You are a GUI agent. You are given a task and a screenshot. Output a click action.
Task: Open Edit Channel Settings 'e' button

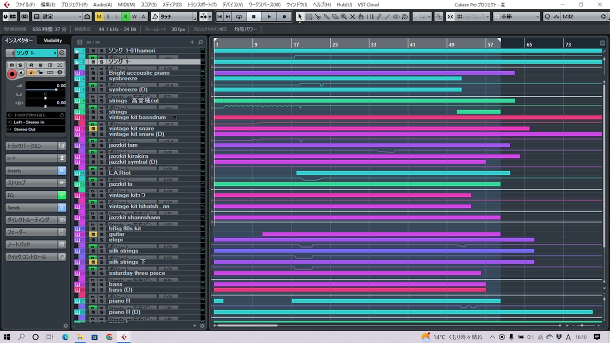click(x=62, y=53)
